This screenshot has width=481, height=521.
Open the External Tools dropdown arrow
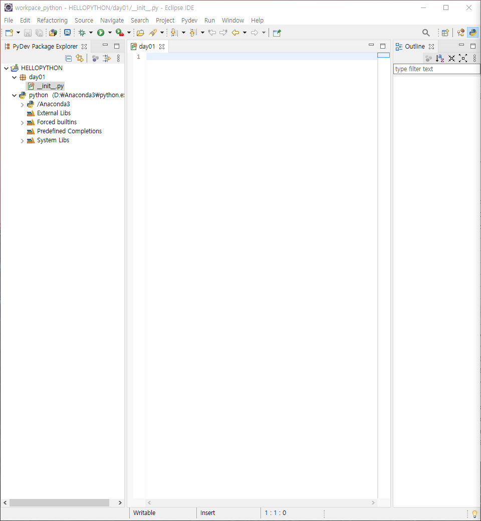129,33
